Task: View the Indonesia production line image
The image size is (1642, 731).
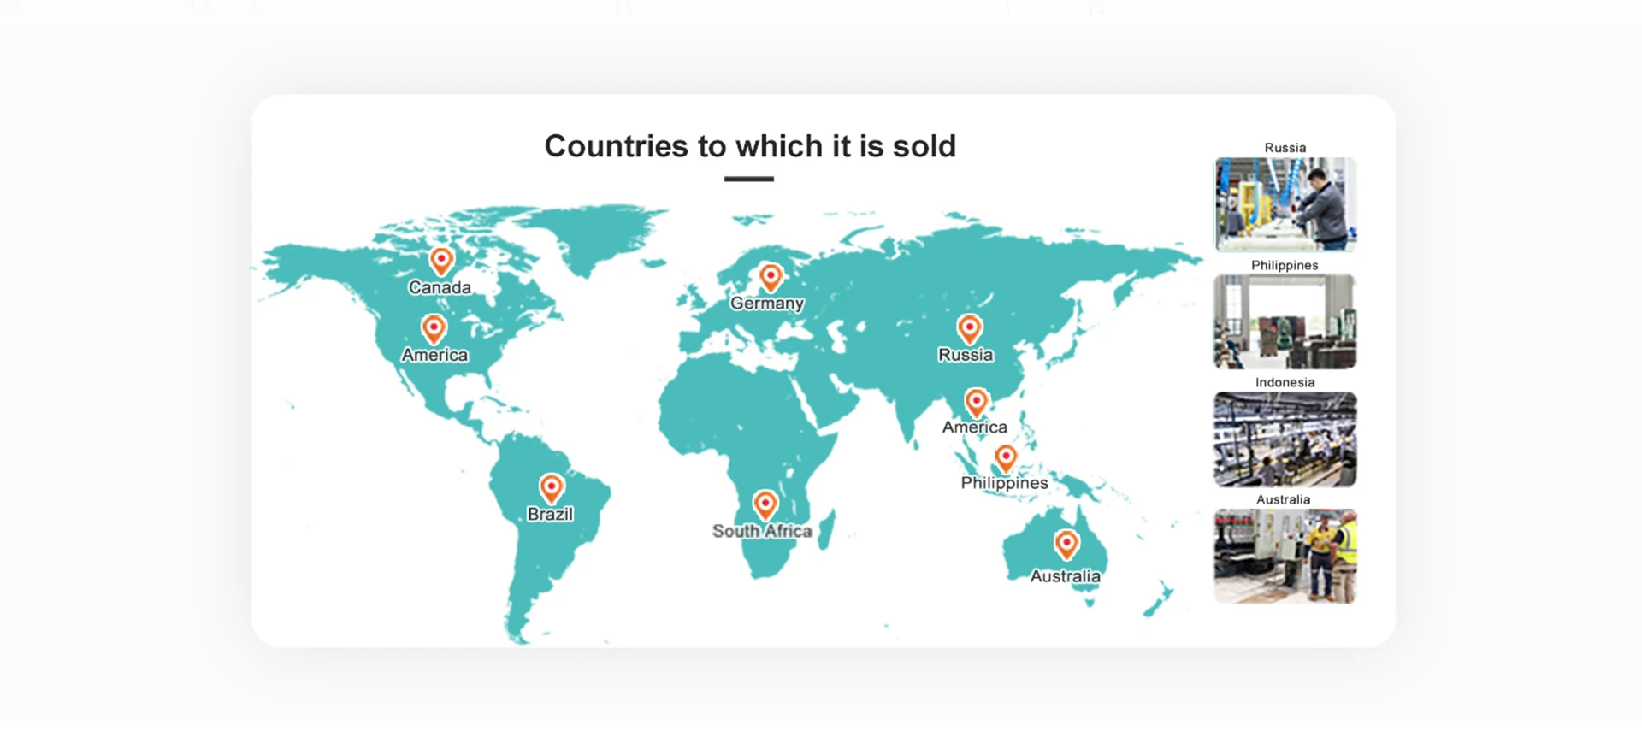Action: 1285,439
